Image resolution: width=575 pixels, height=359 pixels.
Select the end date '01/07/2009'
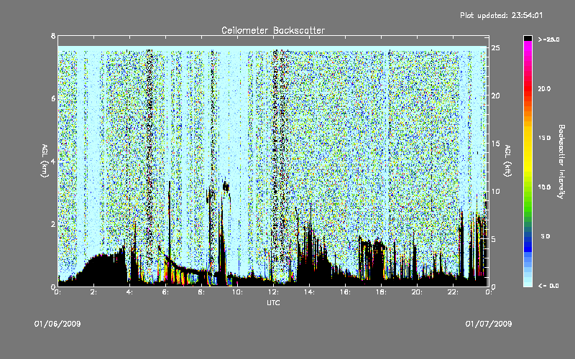pos(489,324)
